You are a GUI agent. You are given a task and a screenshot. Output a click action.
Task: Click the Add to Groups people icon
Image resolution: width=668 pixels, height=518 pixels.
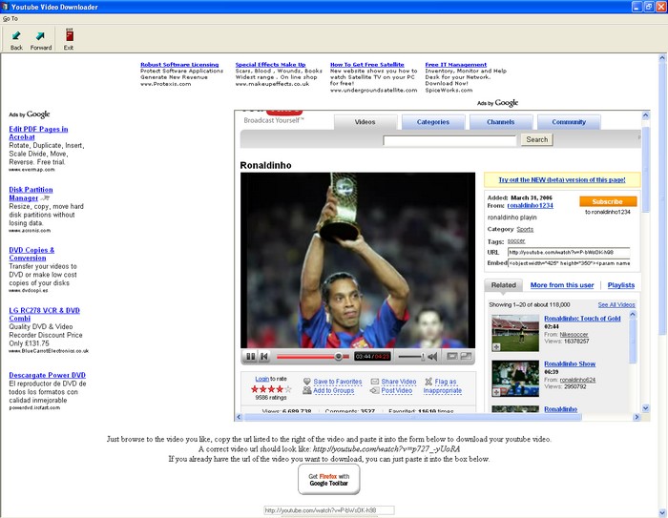point(306,390)
